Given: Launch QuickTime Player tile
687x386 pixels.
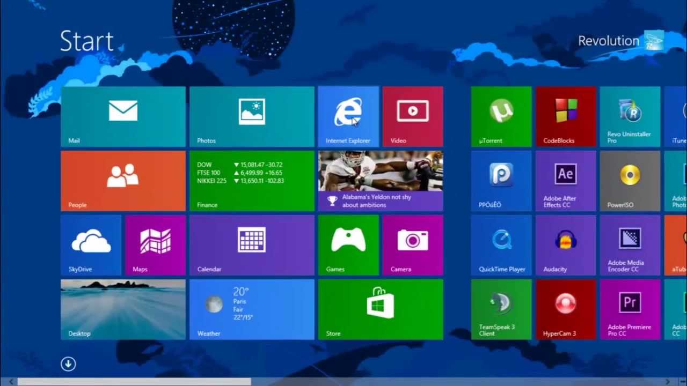Looking at the screenshot, I should pos(501,245).
